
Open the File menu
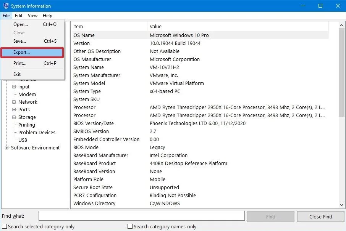(x=6, y=16)
